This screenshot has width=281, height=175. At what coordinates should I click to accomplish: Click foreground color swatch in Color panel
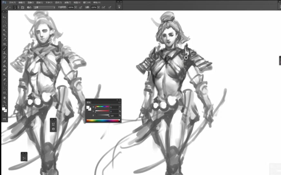click(x=88, y=107)
